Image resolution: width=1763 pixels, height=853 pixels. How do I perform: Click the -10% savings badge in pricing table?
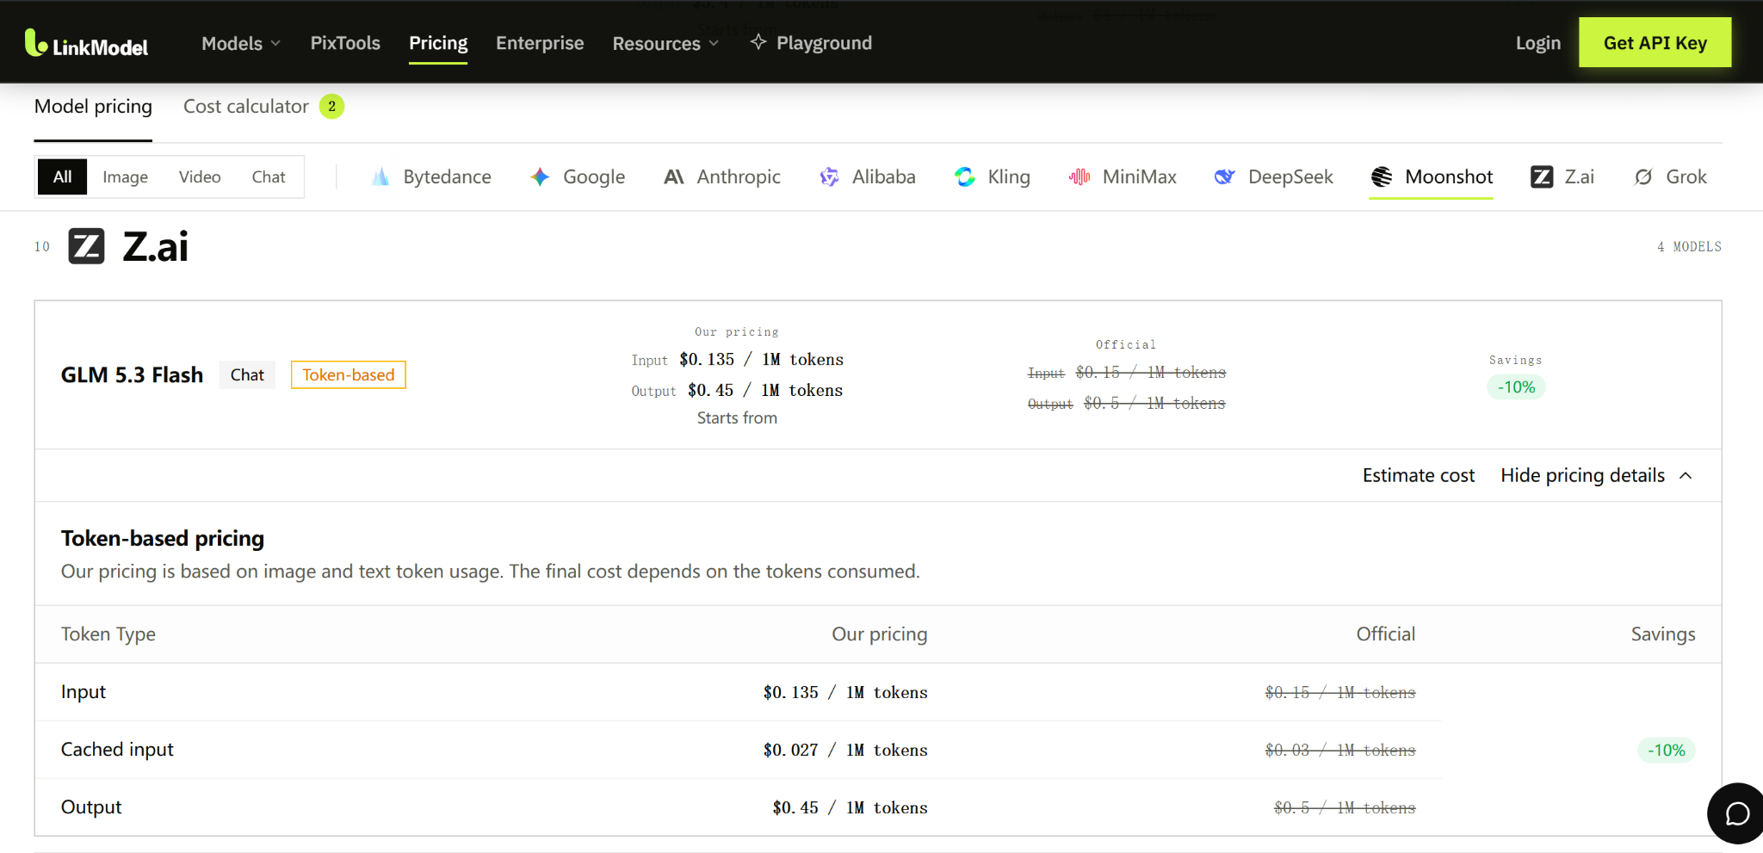point(1666,751)
